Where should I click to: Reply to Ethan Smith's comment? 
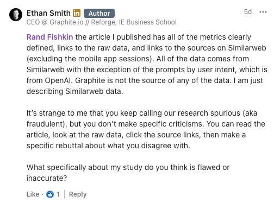pyautogui.click(x=78, y=194)
